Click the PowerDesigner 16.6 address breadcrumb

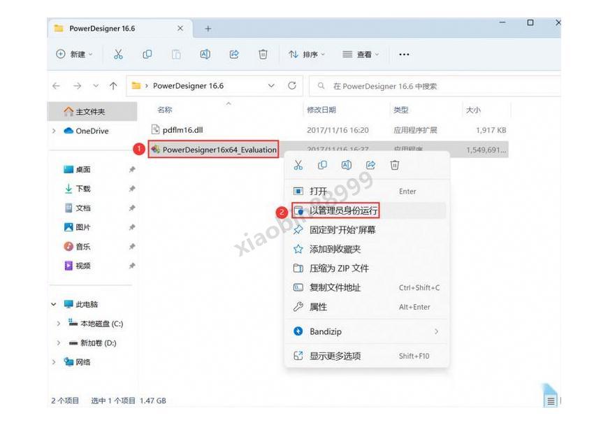tap(188, 86)
